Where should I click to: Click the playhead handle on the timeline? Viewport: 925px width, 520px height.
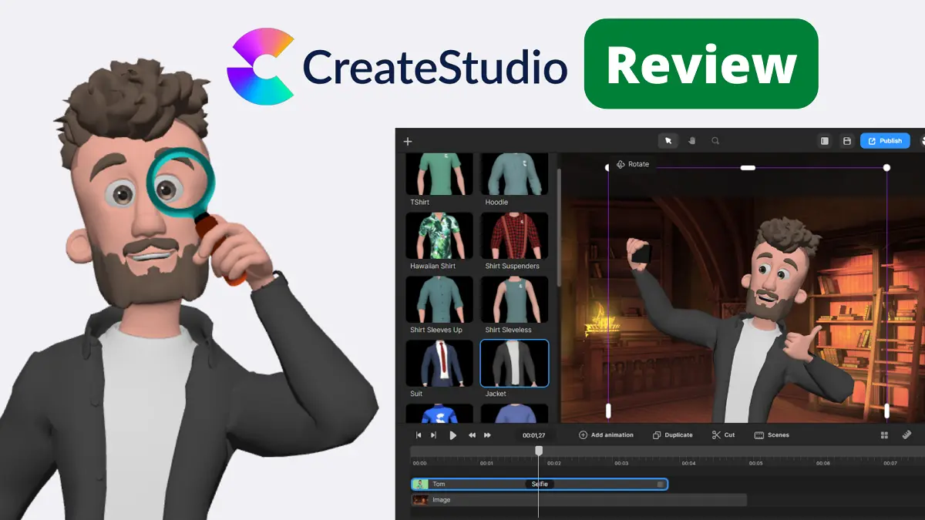(538, 451)
